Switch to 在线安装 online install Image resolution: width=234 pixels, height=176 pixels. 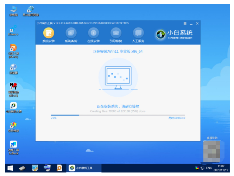click(93, 33)
